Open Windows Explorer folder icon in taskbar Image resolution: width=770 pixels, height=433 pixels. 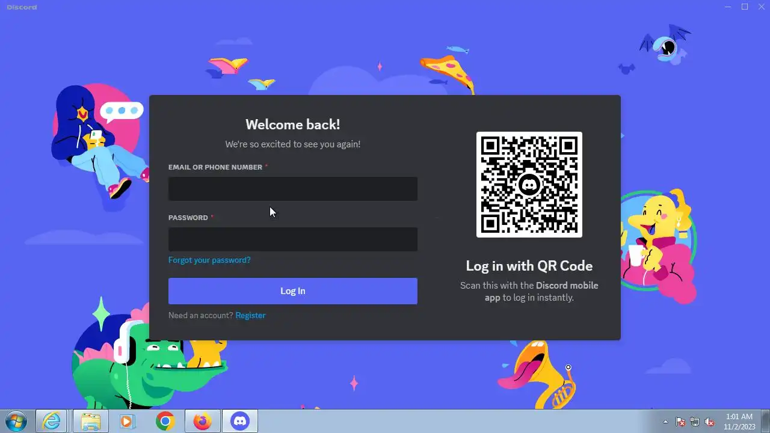click(90, 422)
